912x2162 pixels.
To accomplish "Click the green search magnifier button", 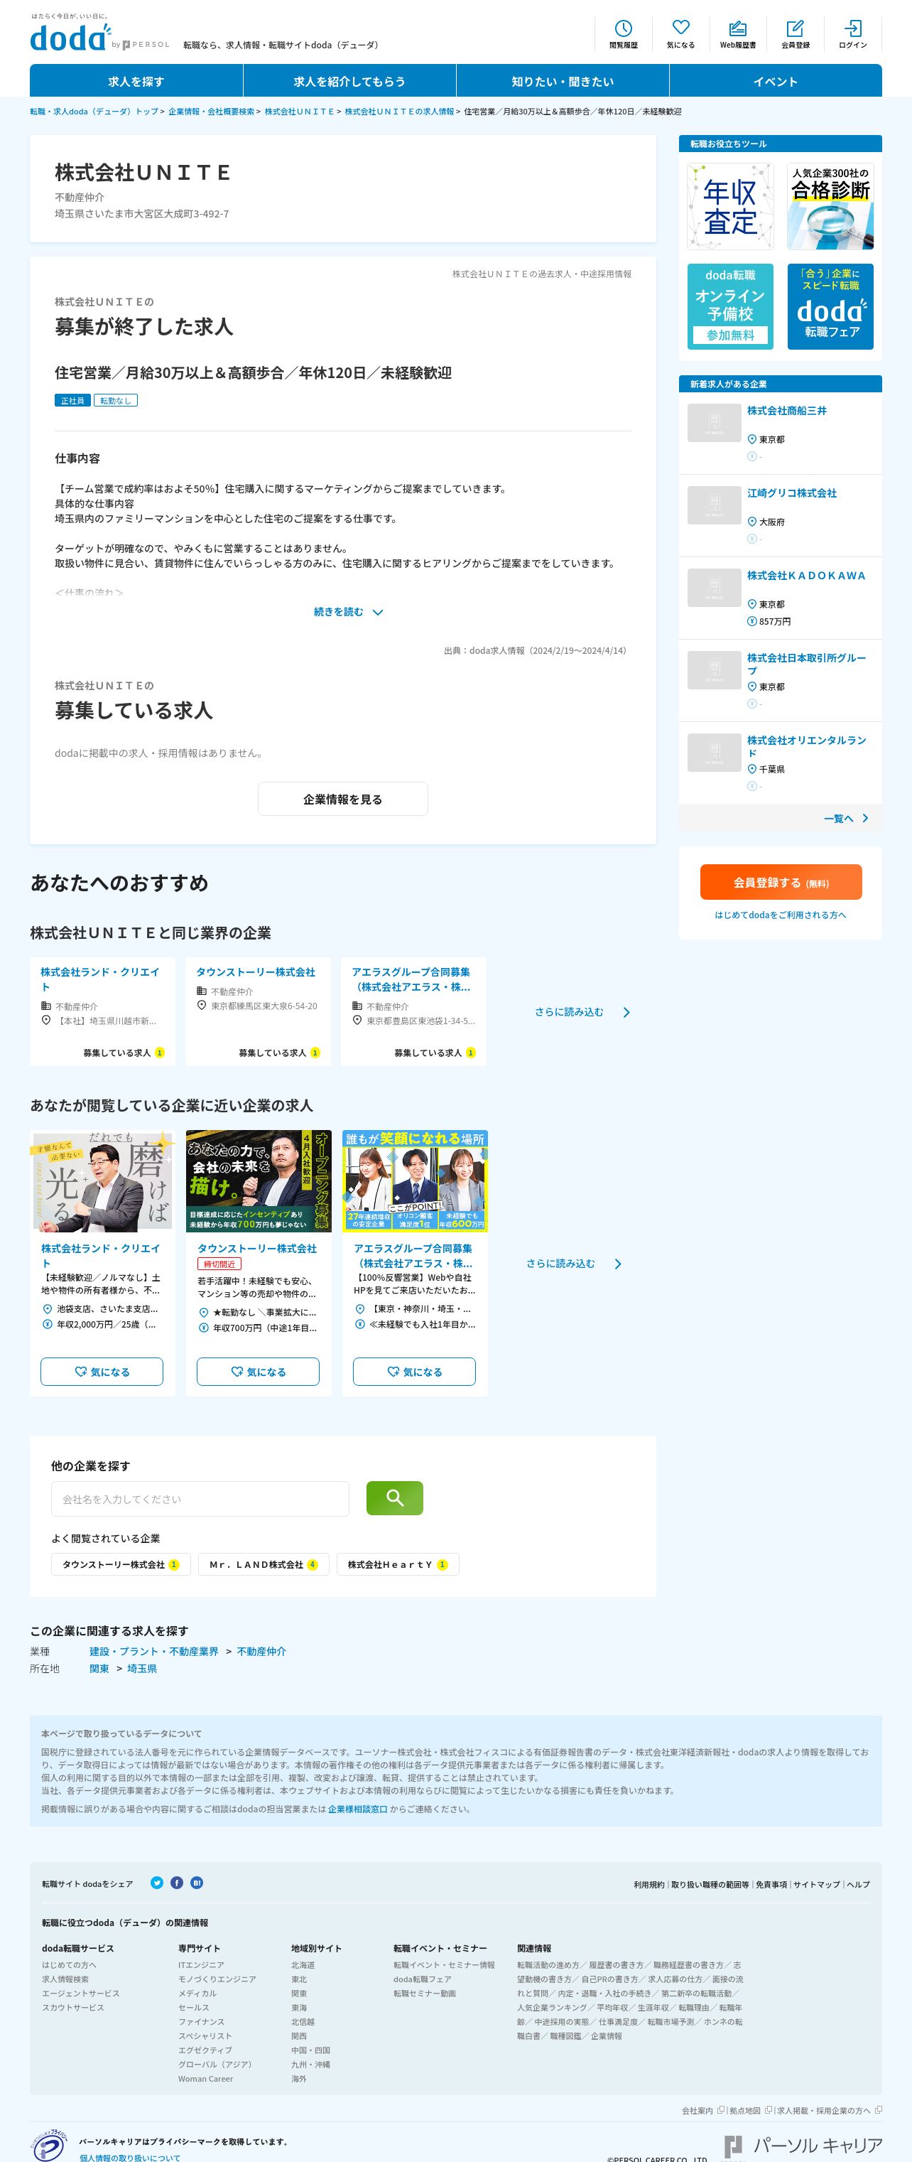I will click(x=394, y=1498).
